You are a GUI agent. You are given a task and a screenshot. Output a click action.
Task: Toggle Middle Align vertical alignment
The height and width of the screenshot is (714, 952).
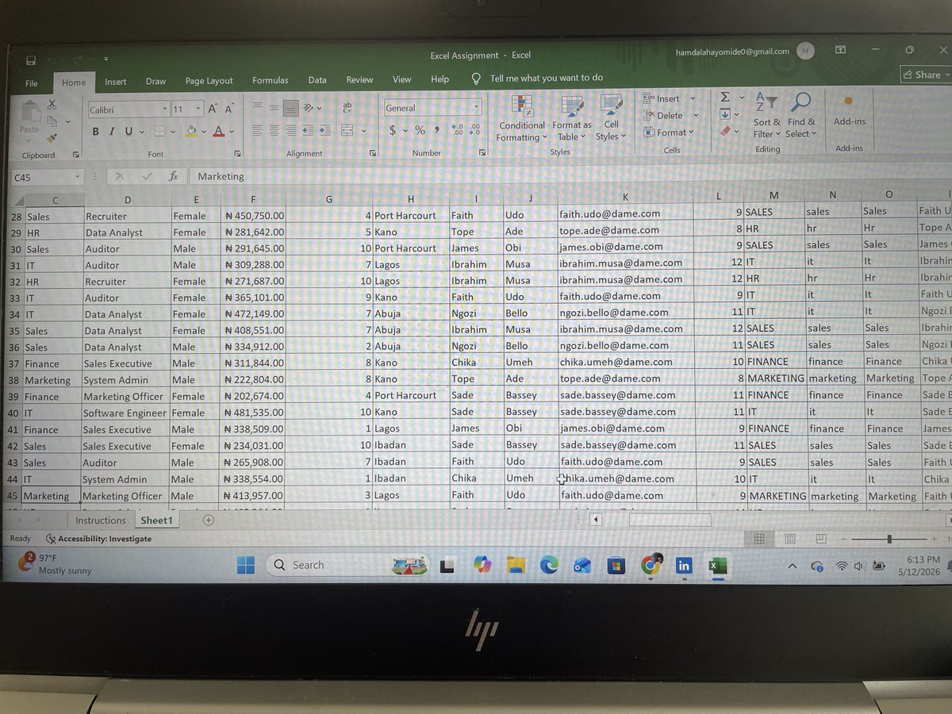[274, 107]
